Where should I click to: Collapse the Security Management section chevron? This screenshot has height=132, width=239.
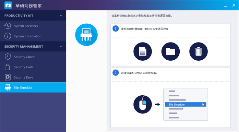[x=61, y=46]
